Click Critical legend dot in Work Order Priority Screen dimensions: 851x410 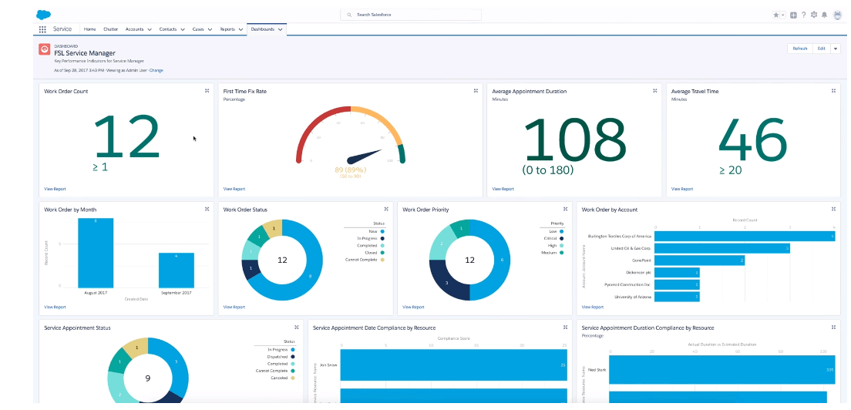coord(561,238)
